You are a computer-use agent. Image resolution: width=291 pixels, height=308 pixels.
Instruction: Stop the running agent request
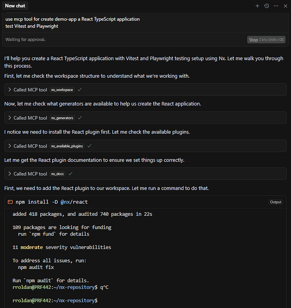click(266, 39)
